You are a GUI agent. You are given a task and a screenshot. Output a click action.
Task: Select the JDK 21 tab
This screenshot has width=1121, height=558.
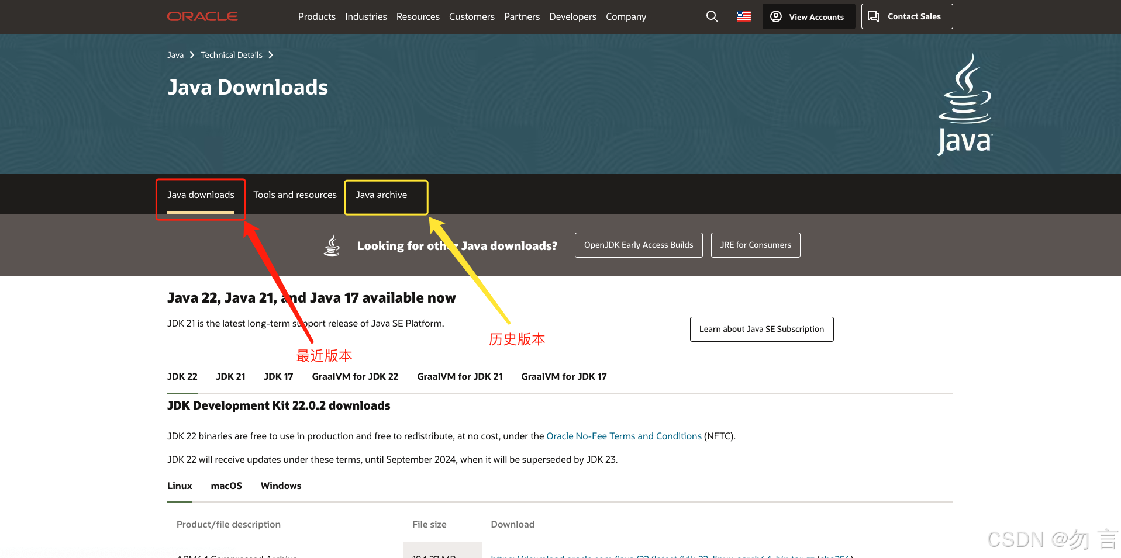[231, 377]
